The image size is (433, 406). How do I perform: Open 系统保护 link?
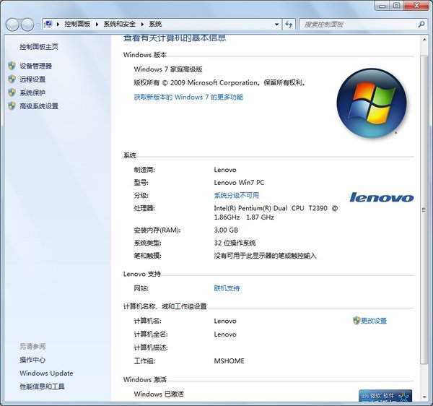(32, 92)
